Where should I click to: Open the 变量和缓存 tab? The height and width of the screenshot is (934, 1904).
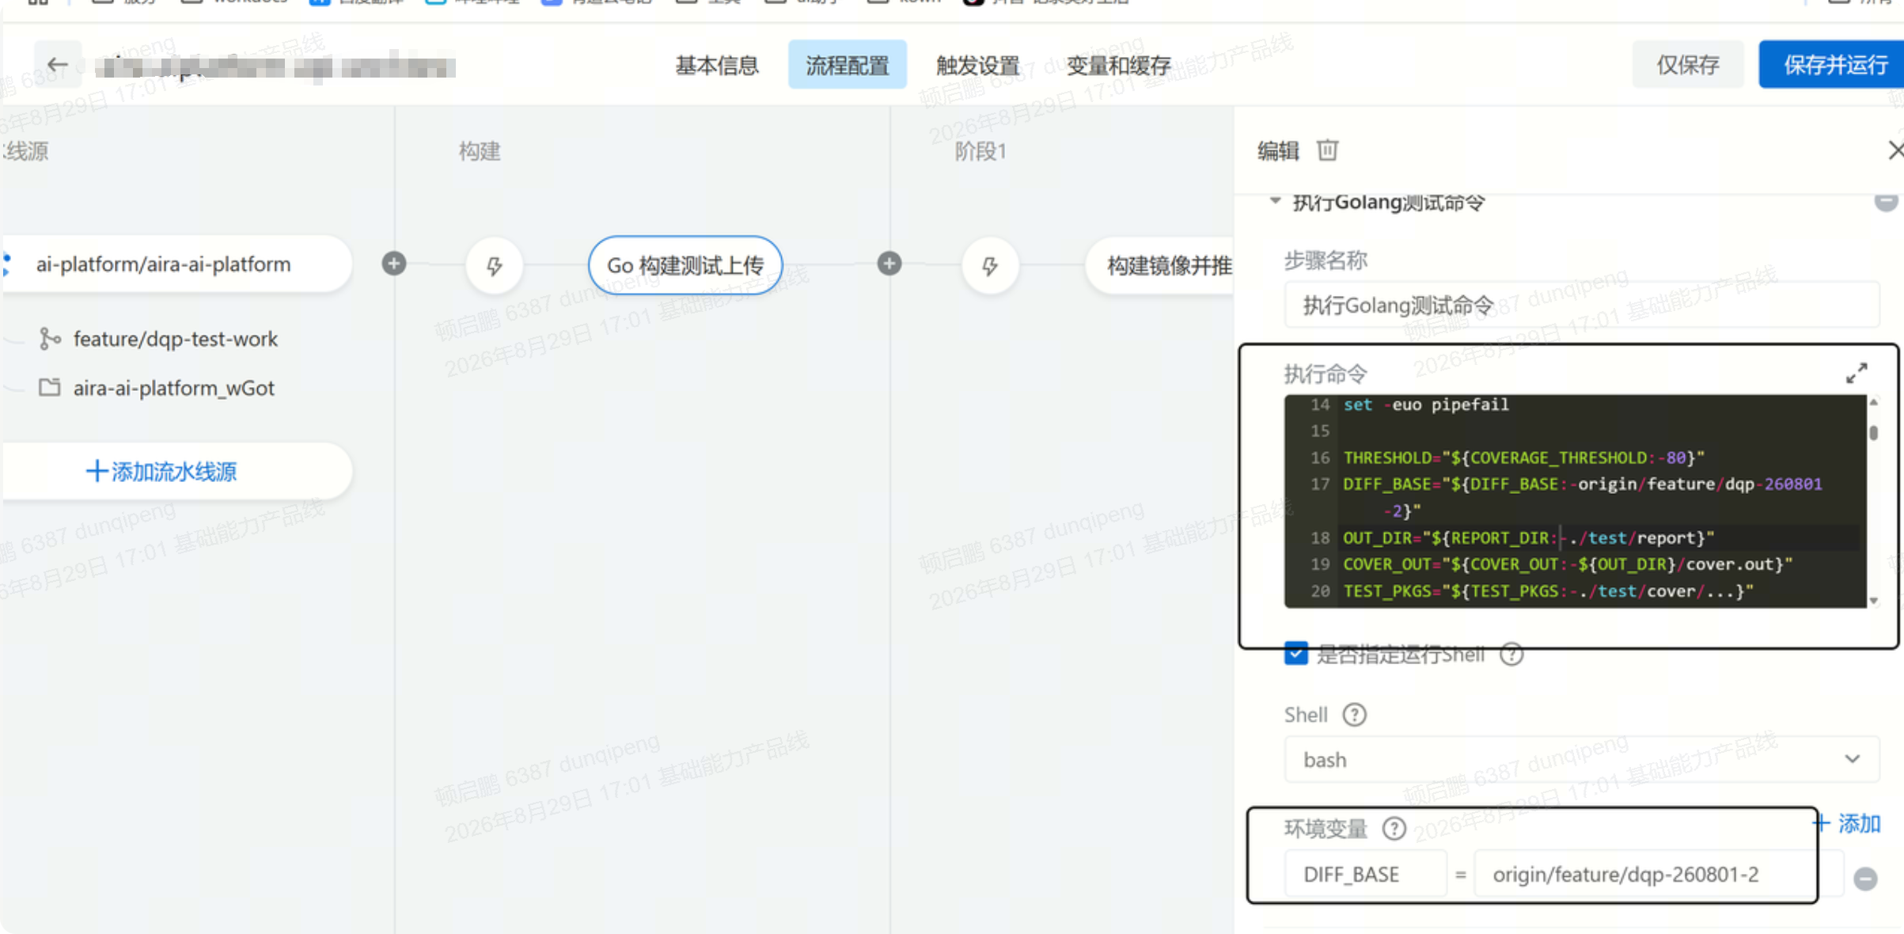coord(1118,65)
